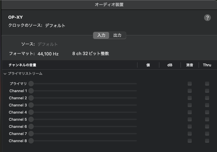Mute Channel 6 with 消音 checkbox
The height and width of the screenshot is (152, 217).
[x=190, y=126]
